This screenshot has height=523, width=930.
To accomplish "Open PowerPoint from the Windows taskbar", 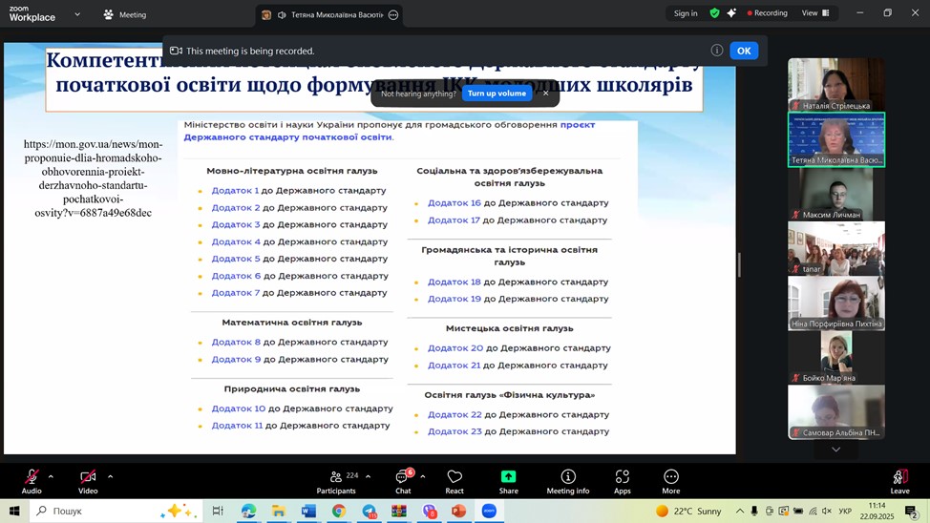I will point(458,512).
